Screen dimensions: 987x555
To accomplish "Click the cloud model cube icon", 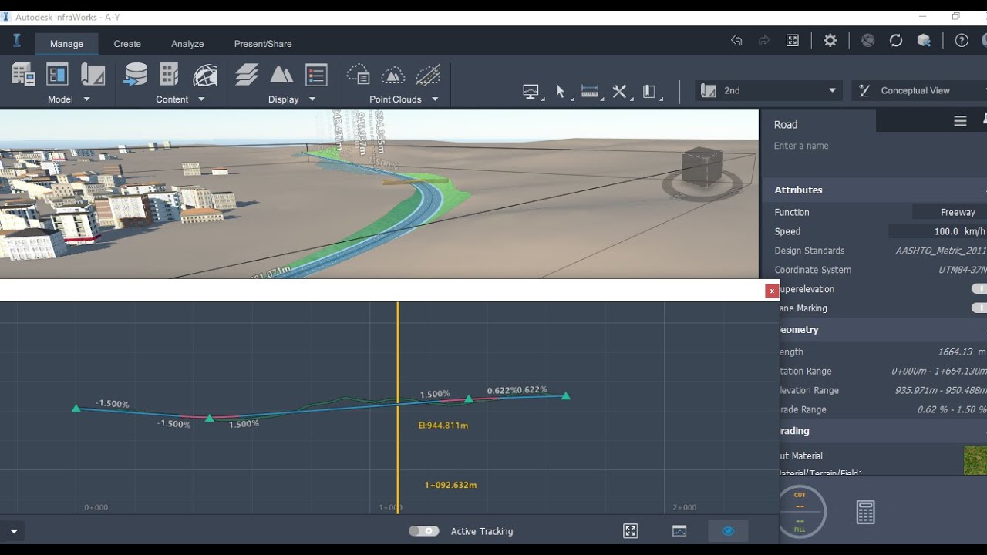I will click(x=924, y=41).
